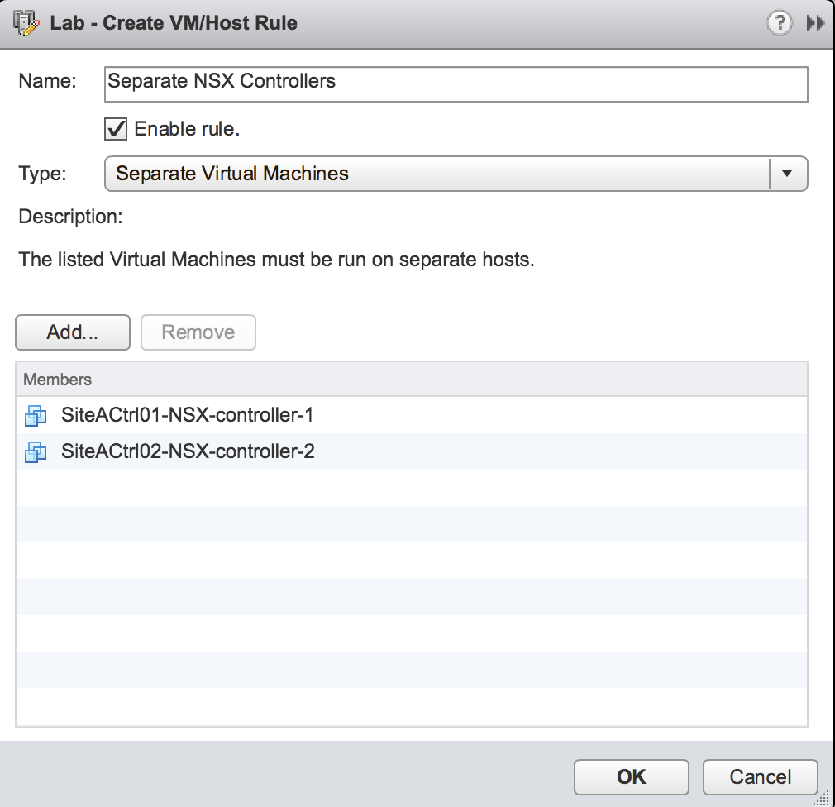Click the Name: label
This screenshot has height=807, width=835.
point(47,81)
